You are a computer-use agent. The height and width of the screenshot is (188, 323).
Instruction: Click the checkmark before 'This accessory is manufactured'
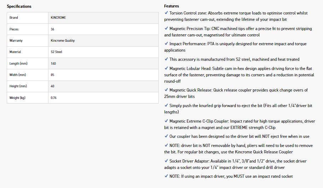coord(166,59)
